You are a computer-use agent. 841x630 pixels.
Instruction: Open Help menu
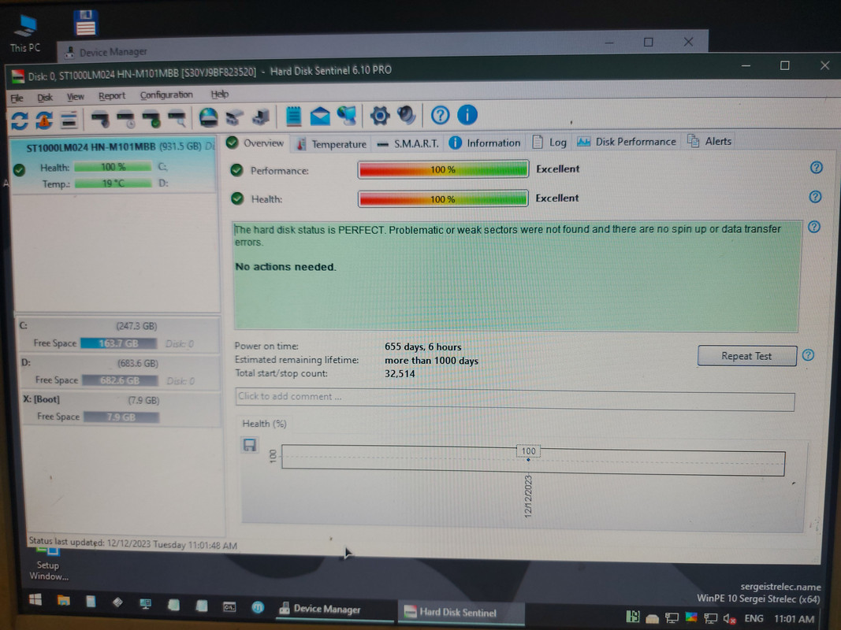pos(219,94)
